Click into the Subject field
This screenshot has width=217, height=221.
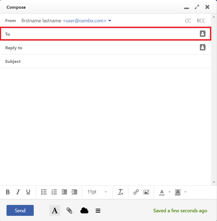click(x=109, y=62)
